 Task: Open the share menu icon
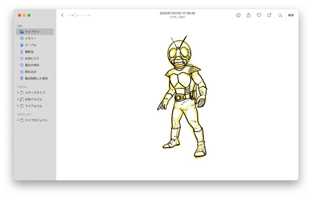(249, 15)
